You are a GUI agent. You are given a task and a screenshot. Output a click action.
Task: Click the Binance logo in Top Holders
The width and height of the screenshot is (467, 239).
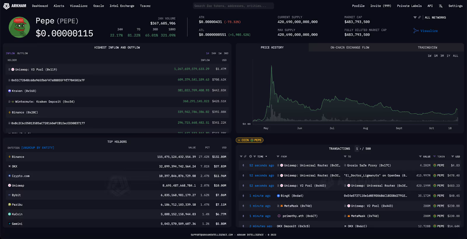10,157
